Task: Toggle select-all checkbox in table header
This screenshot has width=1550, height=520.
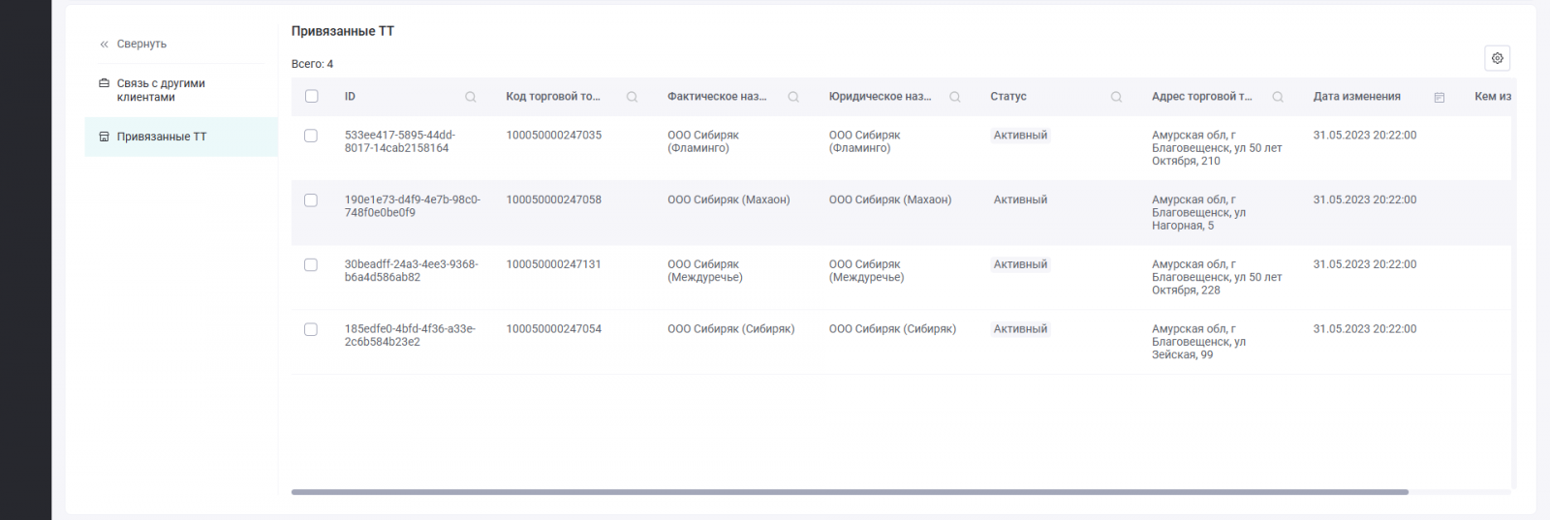Action: tap(311, 96)
